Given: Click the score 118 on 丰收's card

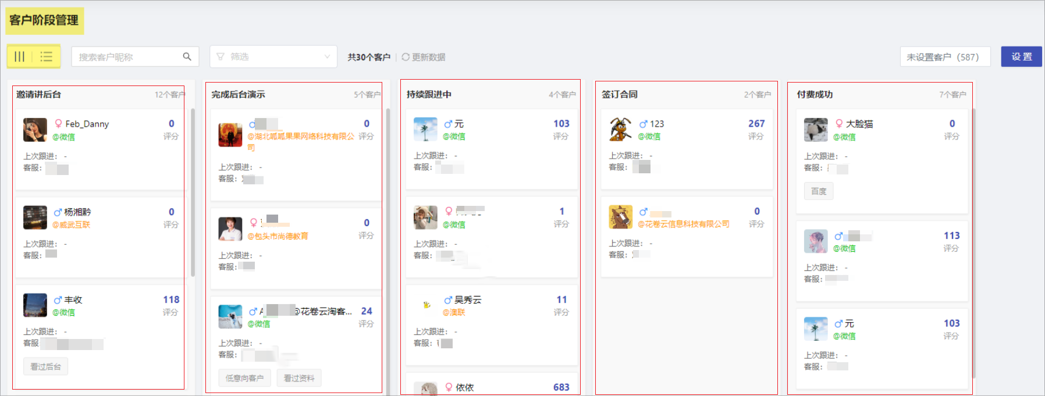Looking at the screenshot, I should (171, 299).
